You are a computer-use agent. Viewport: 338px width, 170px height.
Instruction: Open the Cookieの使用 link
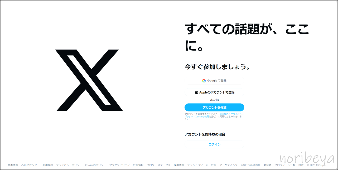click(202, 116)
